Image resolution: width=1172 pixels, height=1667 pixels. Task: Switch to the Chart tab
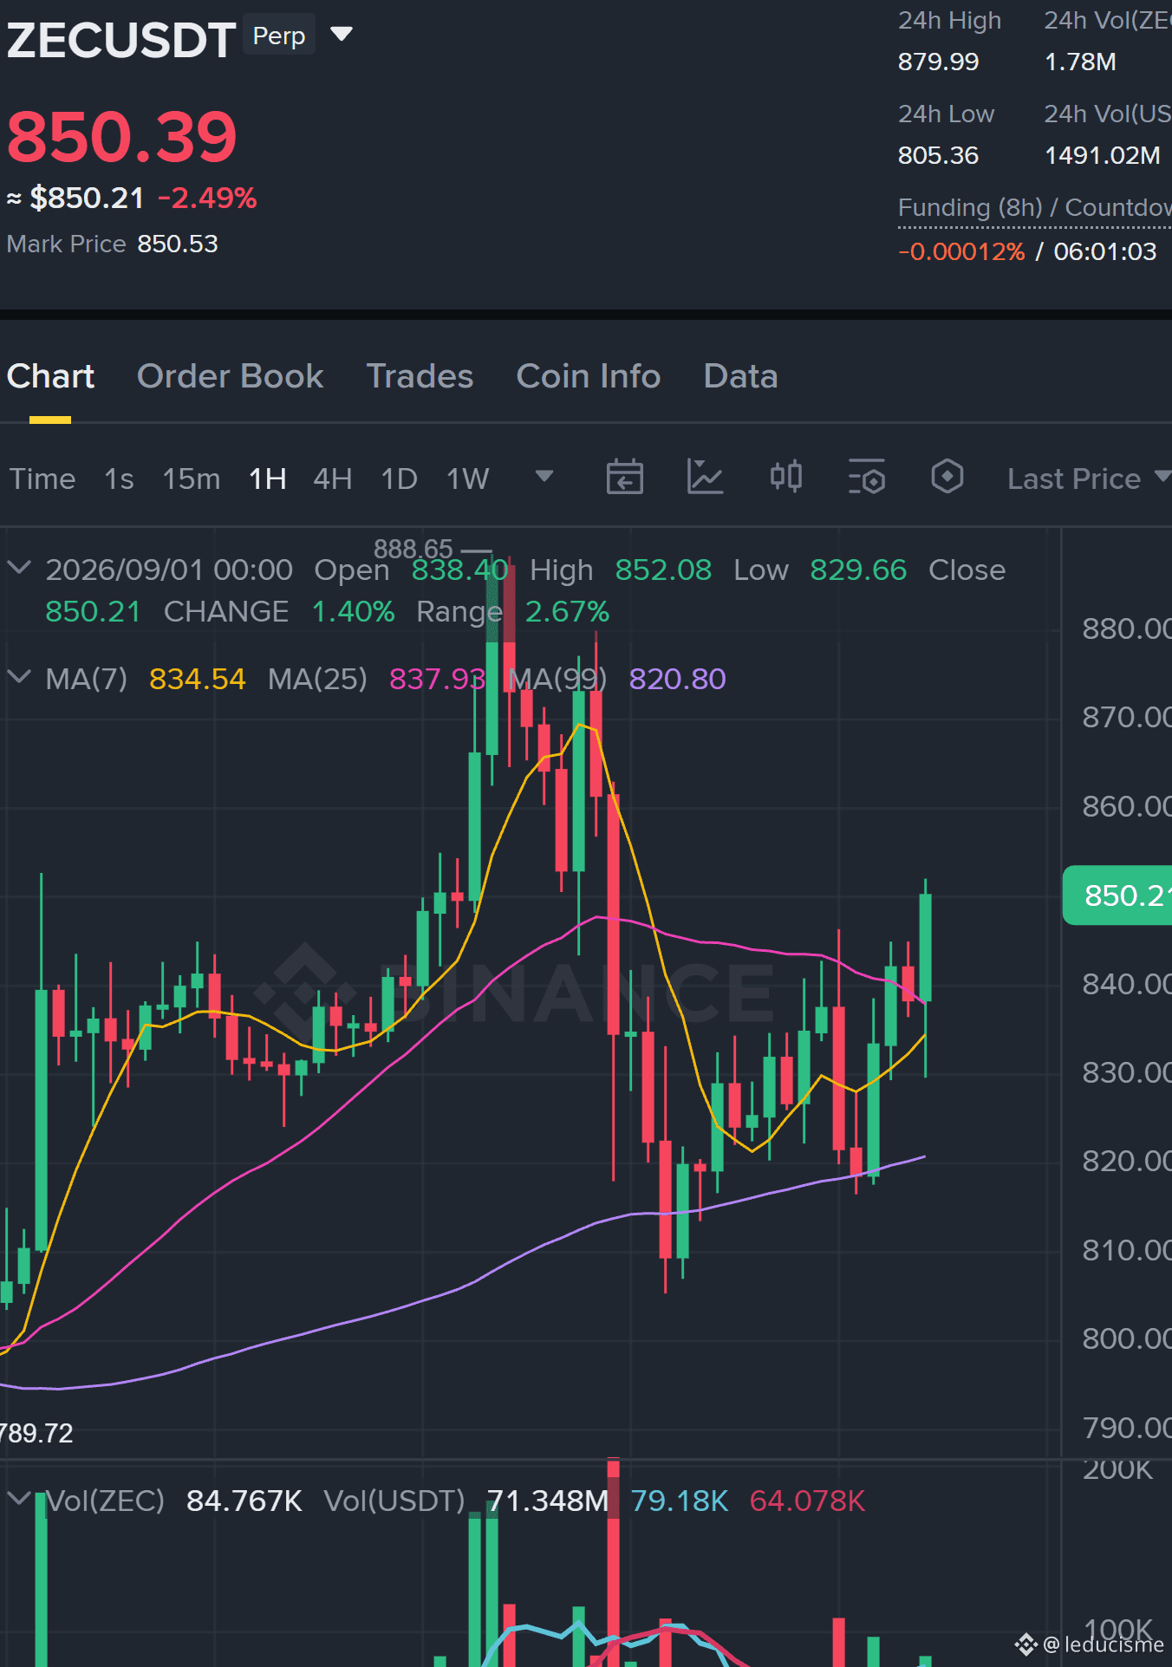[50, 376]
